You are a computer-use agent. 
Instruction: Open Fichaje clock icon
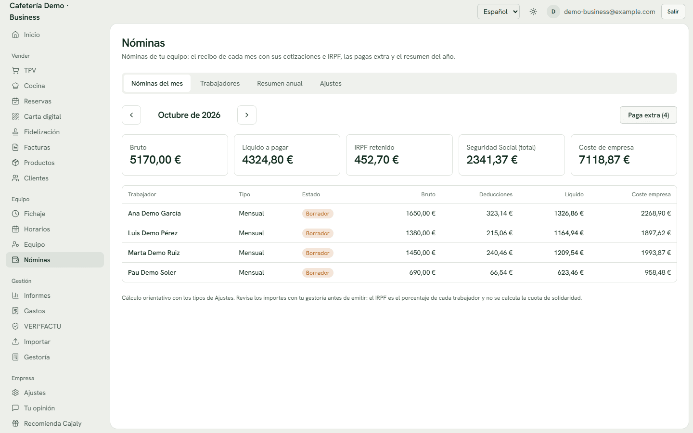15,214
